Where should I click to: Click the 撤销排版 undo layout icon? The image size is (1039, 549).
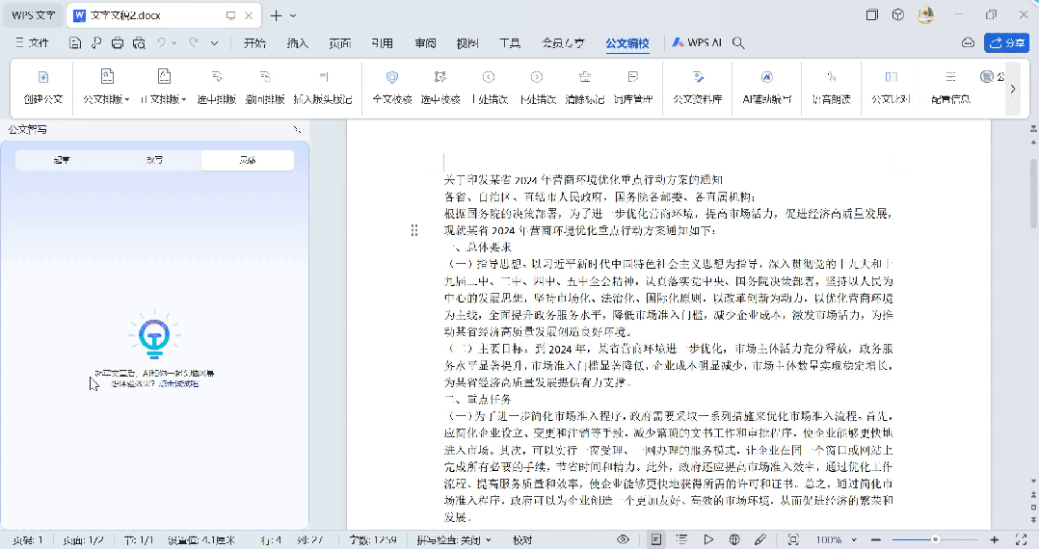coord(265,77)
